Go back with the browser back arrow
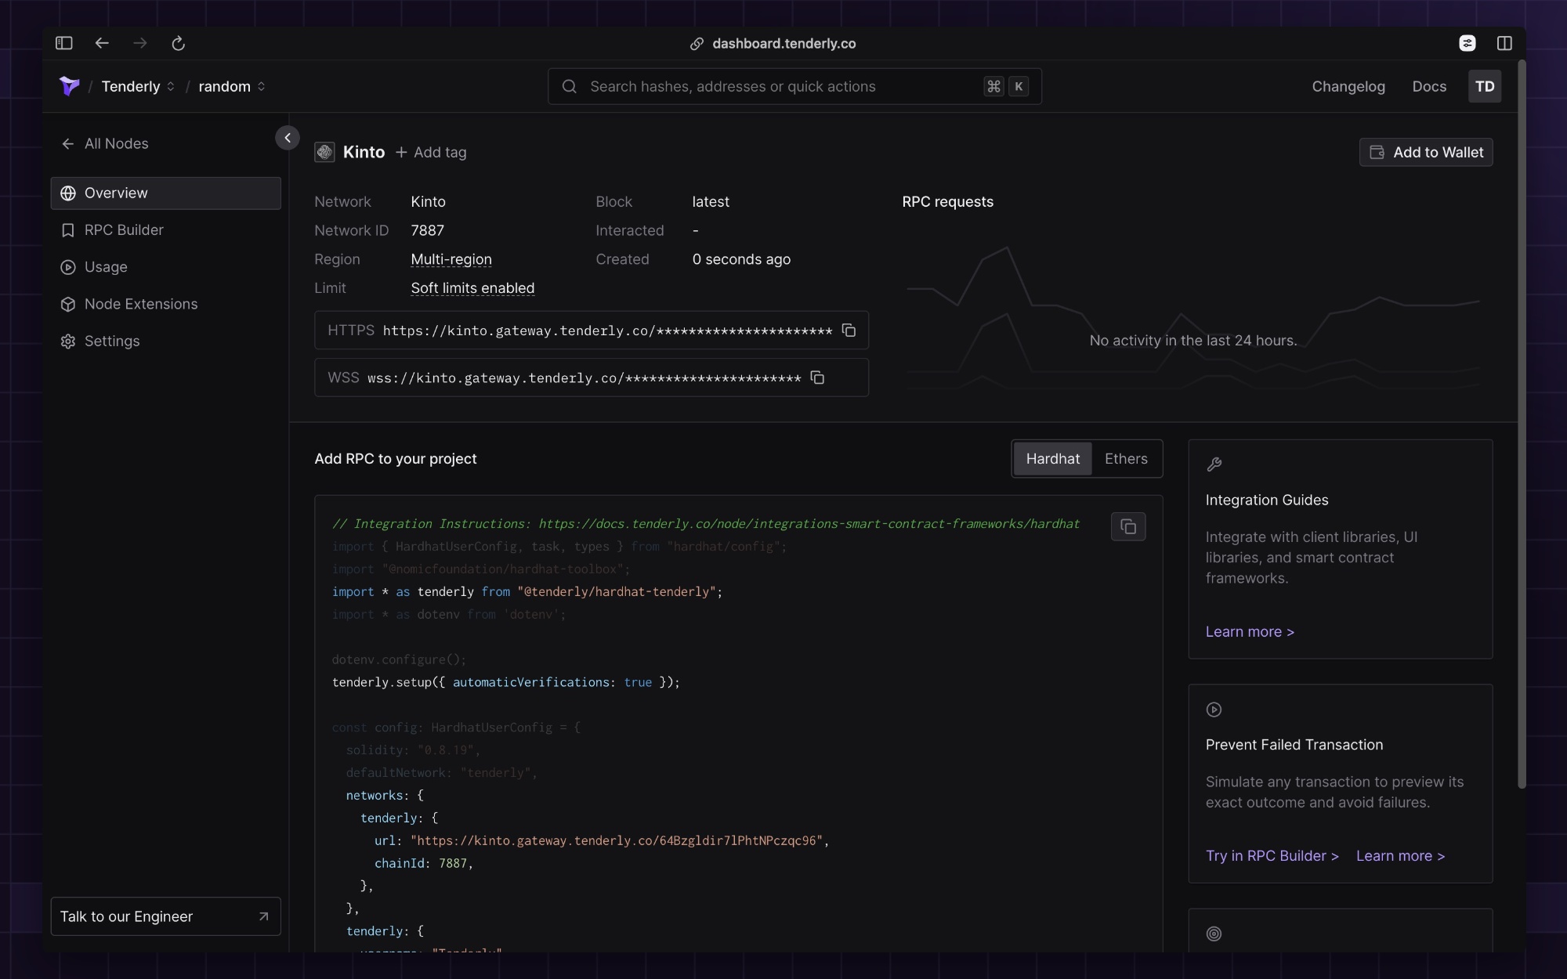Image resolution: width=1567 pixels, height=979 pixels. [x=102, y=43]
